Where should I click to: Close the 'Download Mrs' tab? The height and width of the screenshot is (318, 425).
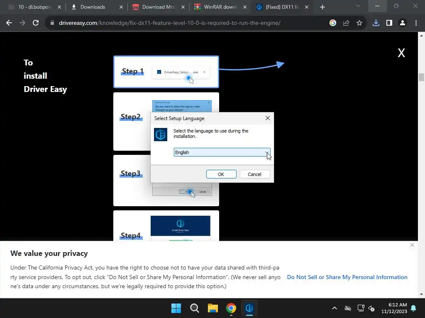click(x=183, y=7)
